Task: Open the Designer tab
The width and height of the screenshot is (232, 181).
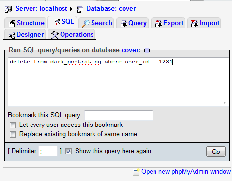Action: [x=25, y=34]
